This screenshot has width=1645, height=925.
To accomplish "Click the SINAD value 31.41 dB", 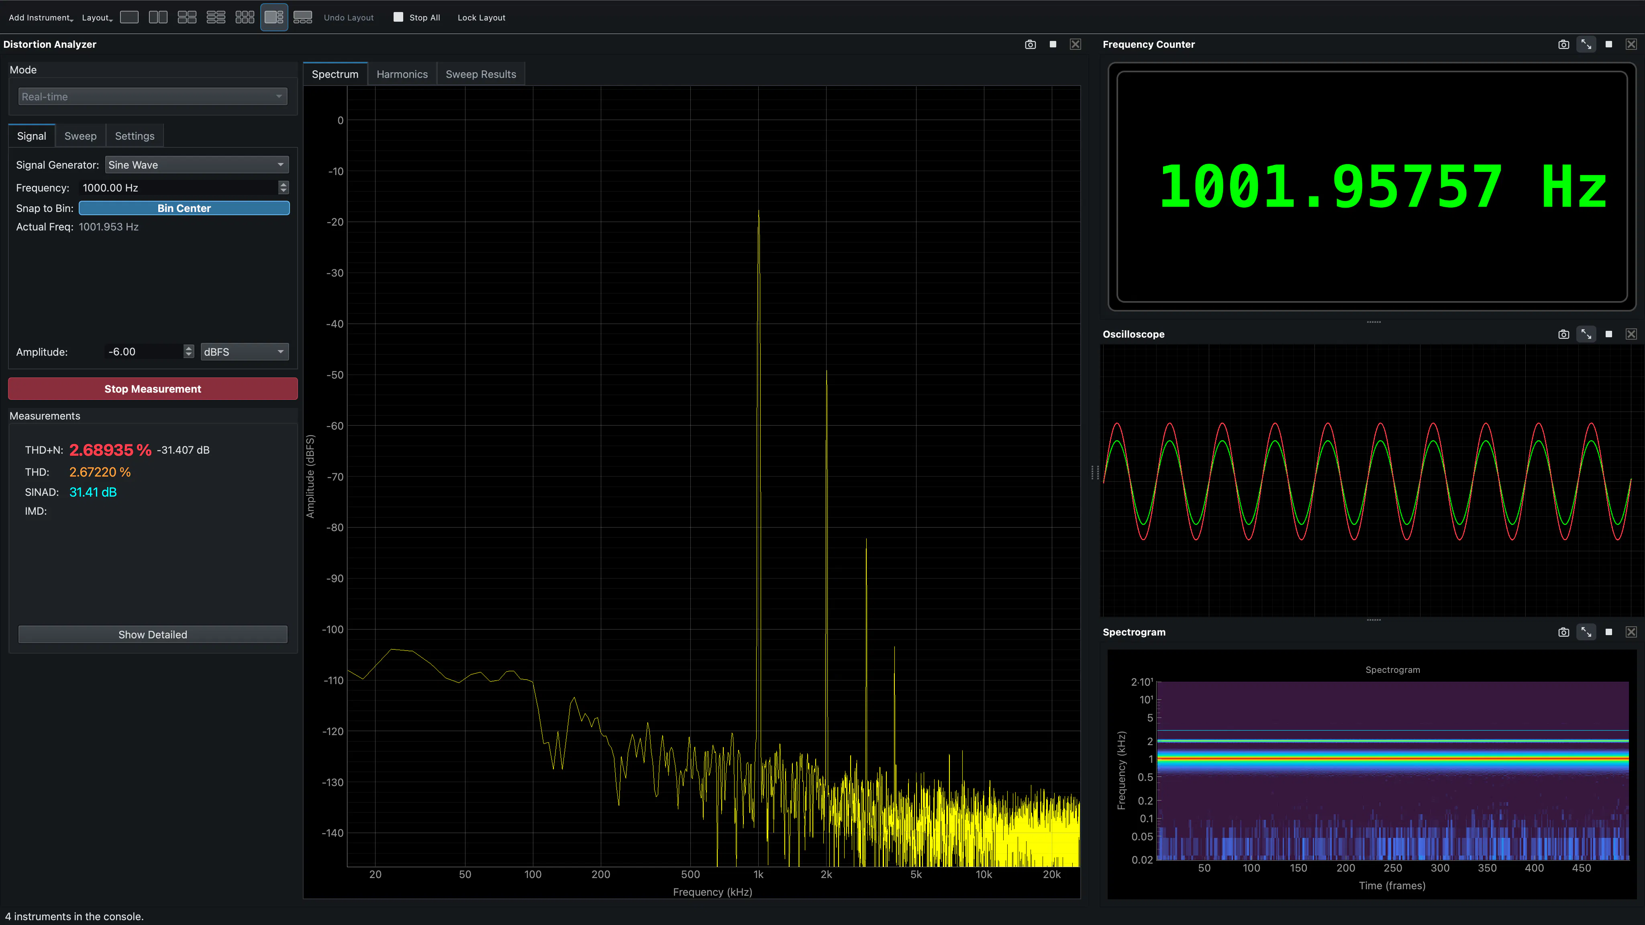I will tap(93, 492).
